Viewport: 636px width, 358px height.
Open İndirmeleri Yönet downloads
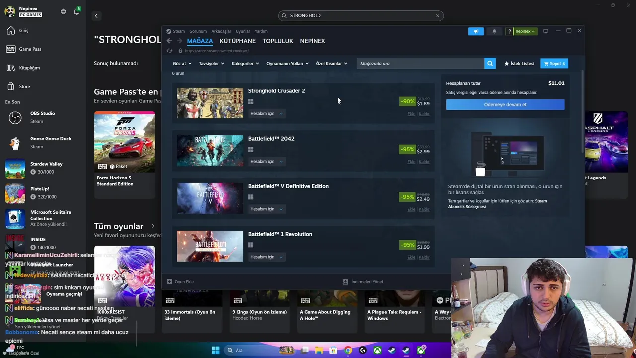pyautogui.click(x=363, y=282)
